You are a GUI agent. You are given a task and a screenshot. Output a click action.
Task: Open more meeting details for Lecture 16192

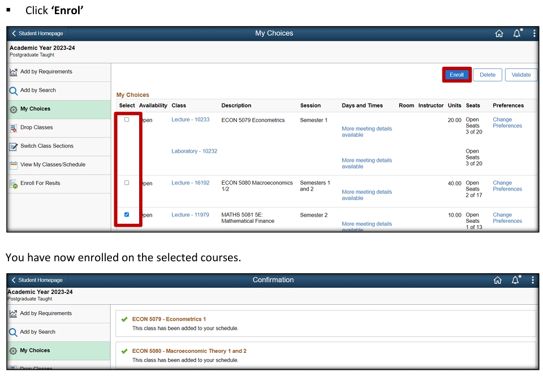click(x=367, y=195)
